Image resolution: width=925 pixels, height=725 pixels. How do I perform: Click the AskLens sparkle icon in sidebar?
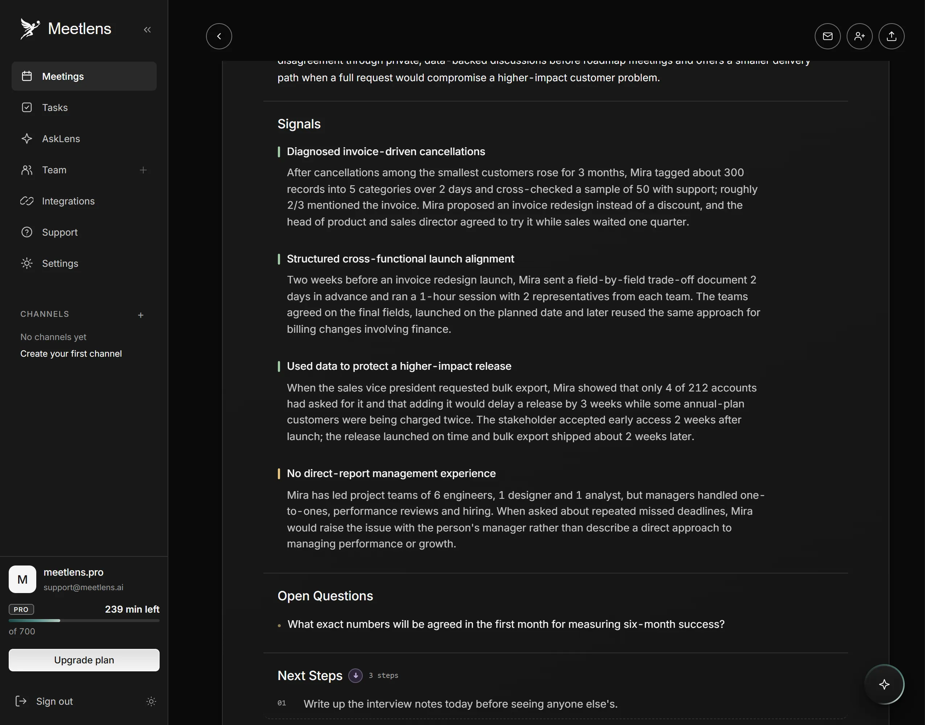tap(27, 139)
